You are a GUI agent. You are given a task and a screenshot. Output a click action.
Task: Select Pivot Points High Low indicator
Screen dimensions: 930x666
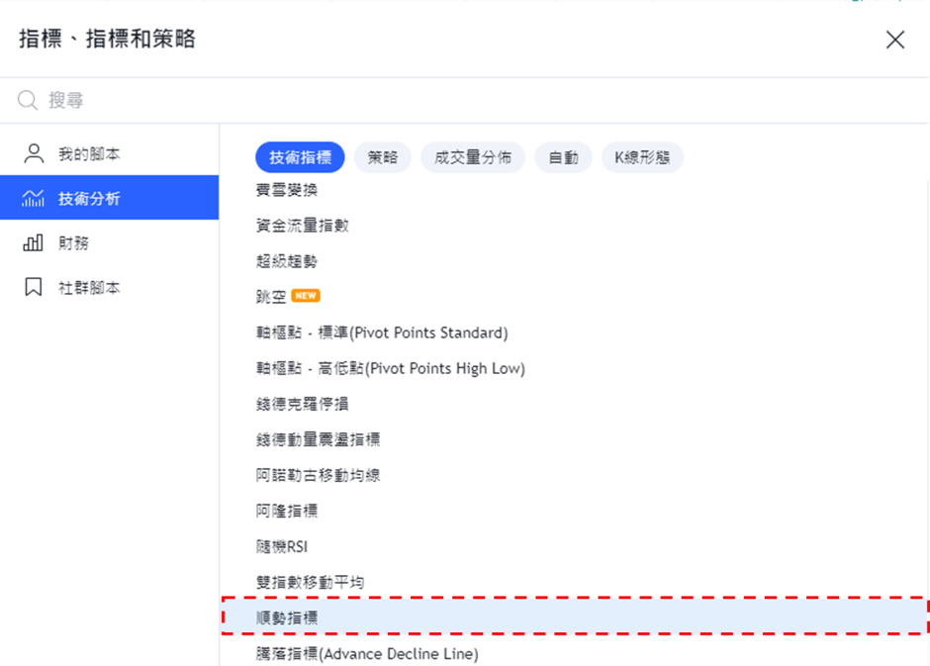[390, 368]
